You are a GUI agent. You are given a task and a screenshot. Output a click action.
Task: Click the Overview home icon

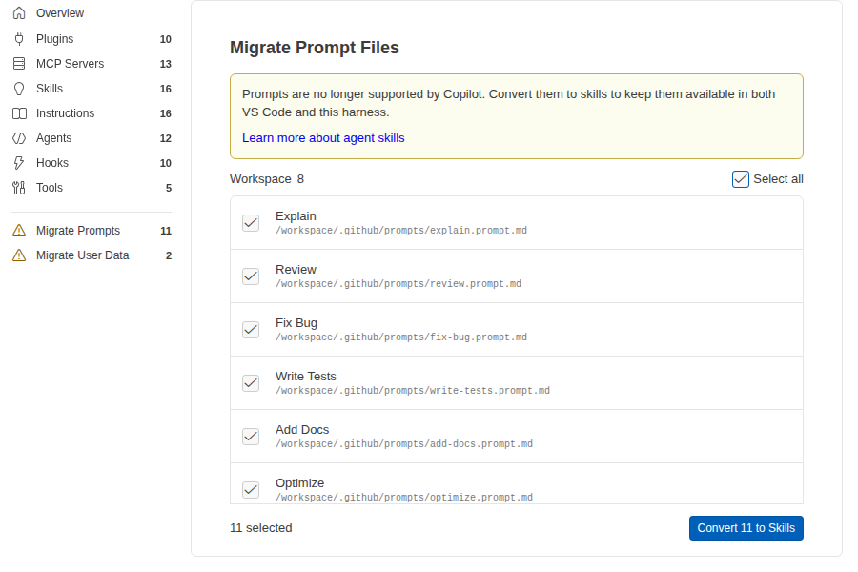click(19, 13)
